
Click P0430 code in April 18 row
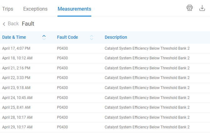62,58
